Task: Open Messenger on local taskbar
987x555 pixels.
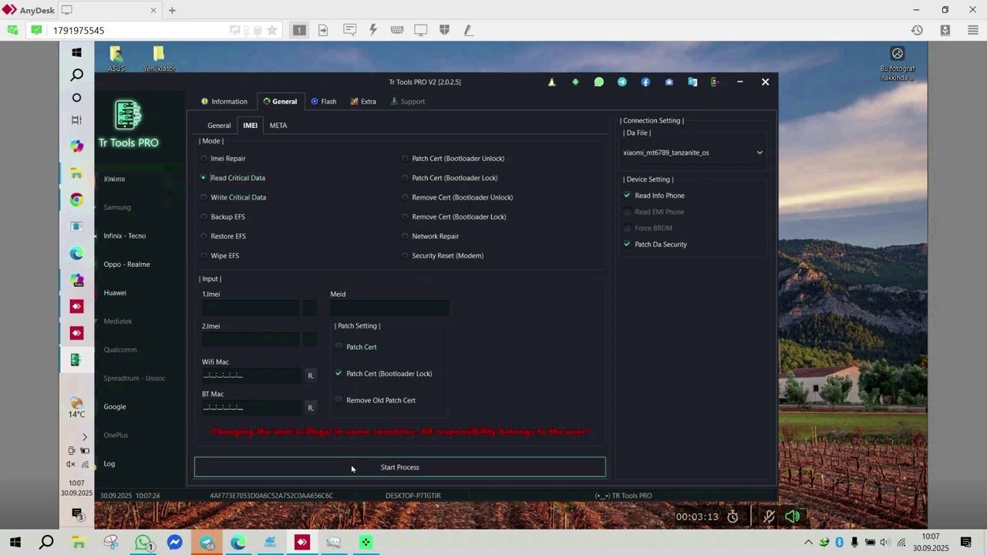Action: pyautogui.click(x=175, y=543)
